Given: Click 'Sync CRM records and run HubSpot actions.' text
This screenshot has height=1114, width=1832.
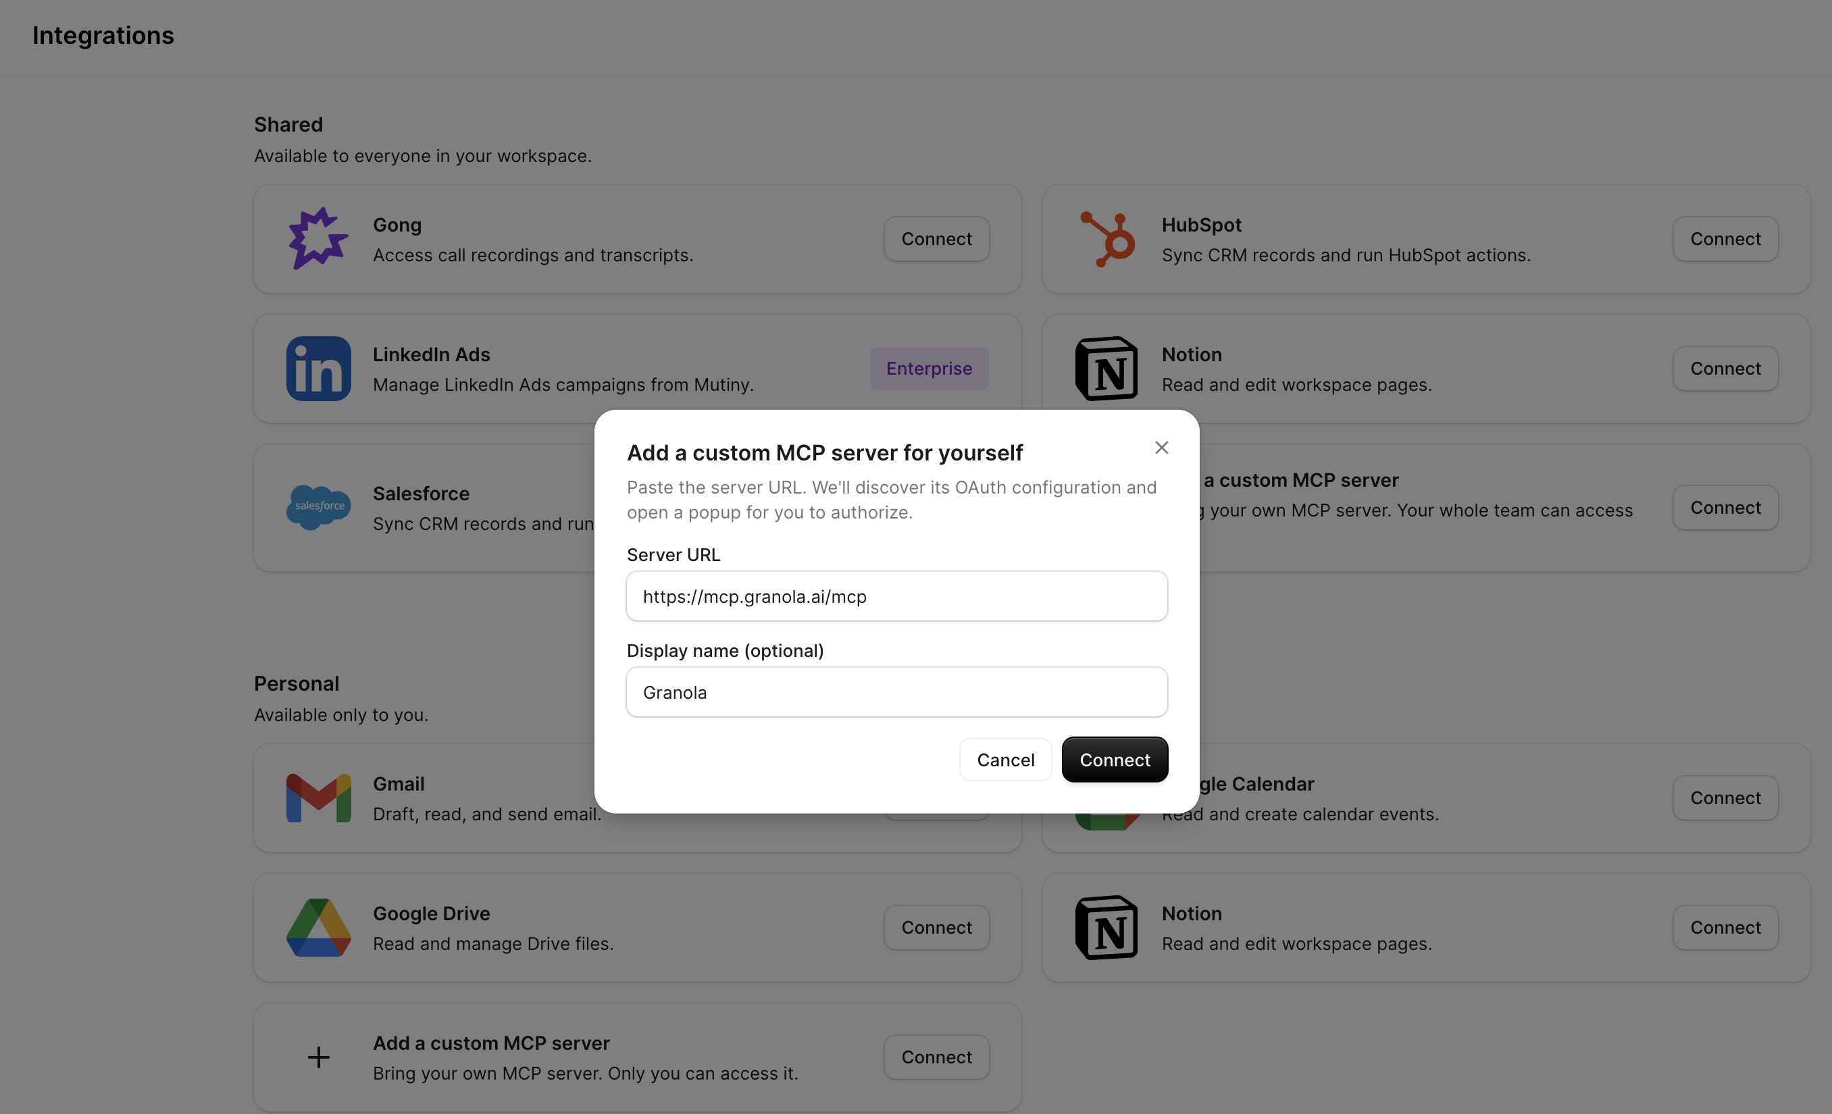Looking at the screenshot, I should point(1346,255).
